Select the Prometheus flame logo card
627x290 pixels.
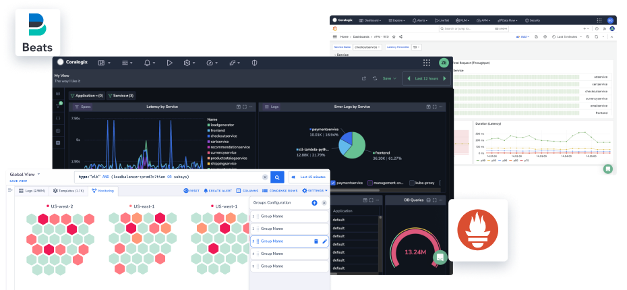(478, 230)
